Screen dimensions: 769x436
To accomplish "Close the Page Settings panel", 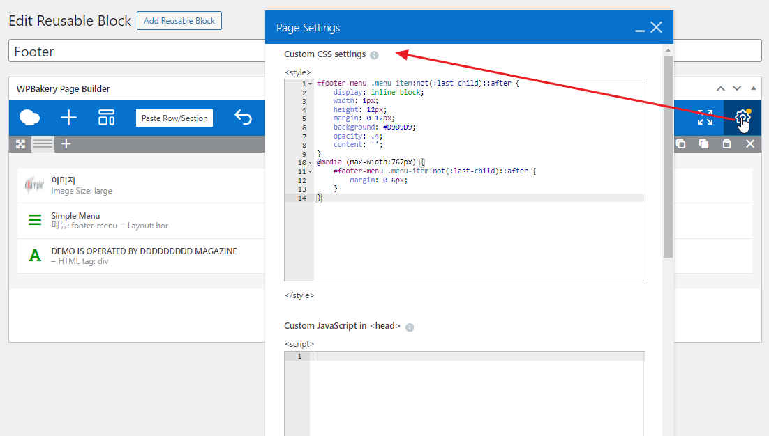I will (x=656, y=27).
